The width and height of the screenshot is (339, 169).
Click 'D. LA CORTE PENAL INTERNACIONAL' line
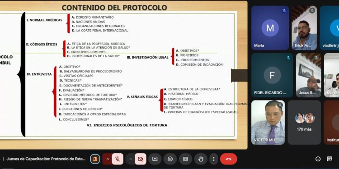coord(100,31)
